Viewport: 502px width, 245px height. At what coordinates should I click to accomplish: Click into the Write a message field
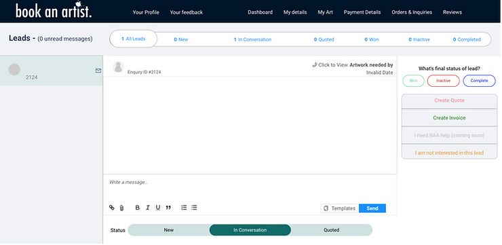click(250, 189)
